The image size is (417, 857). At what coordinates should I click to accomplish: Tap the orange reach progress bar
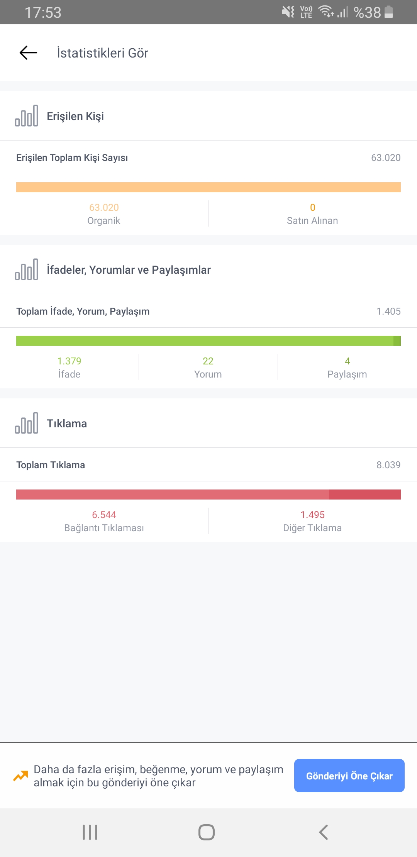click(x=208, y=187)
